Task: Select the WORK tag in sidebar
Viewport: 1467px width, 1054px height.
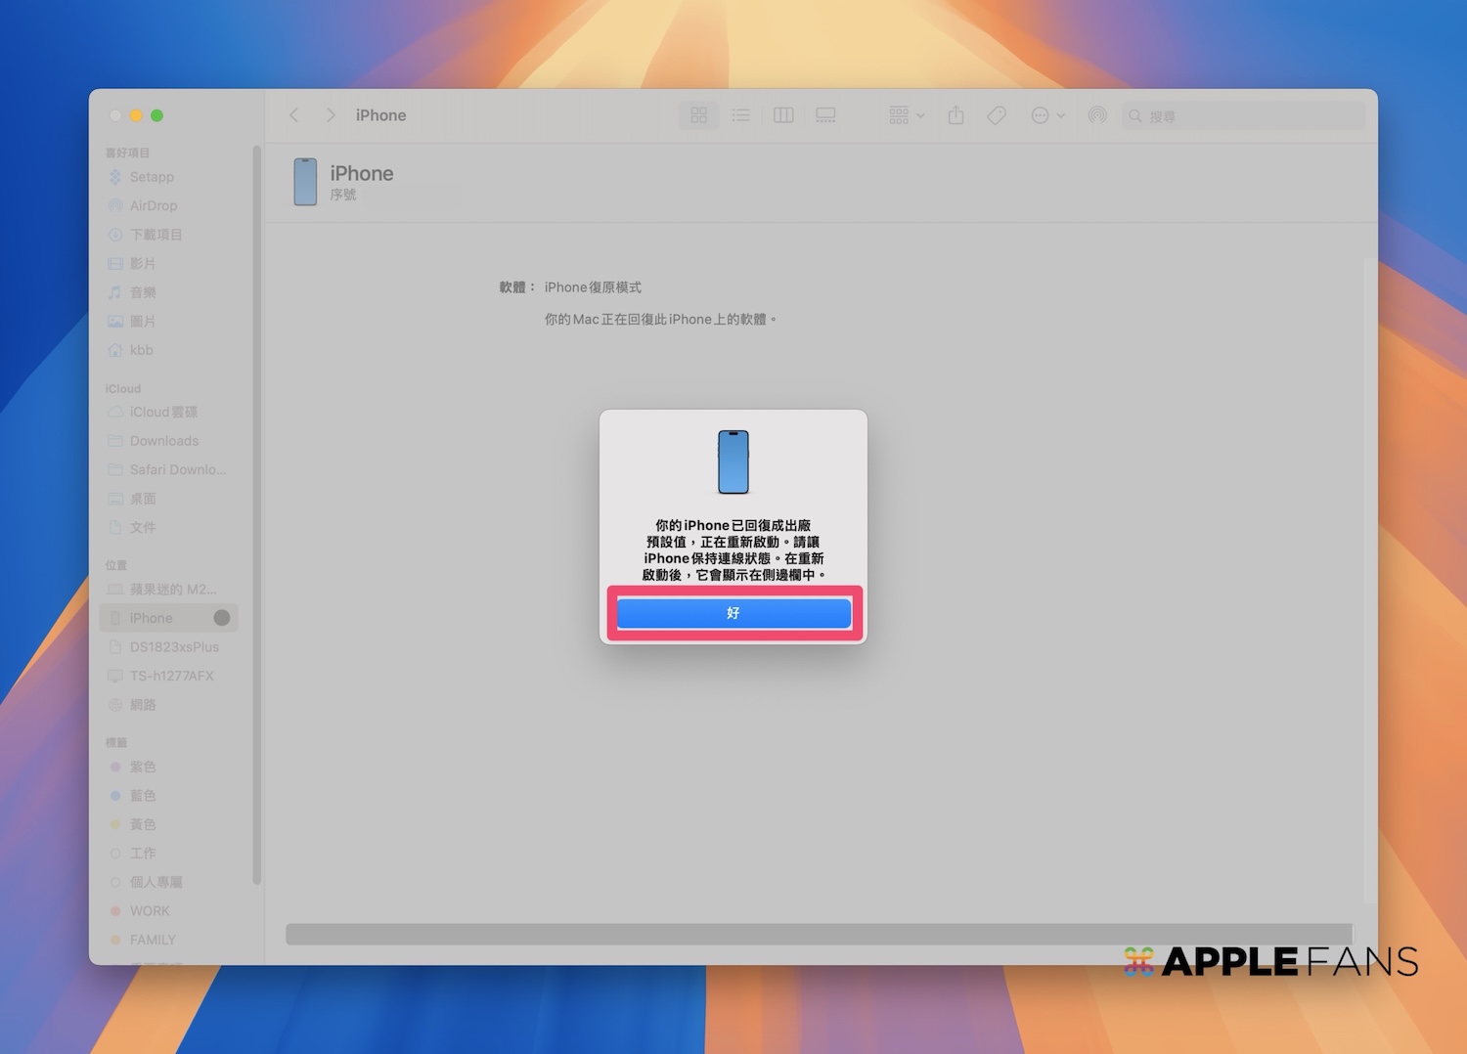Action: 150,911
